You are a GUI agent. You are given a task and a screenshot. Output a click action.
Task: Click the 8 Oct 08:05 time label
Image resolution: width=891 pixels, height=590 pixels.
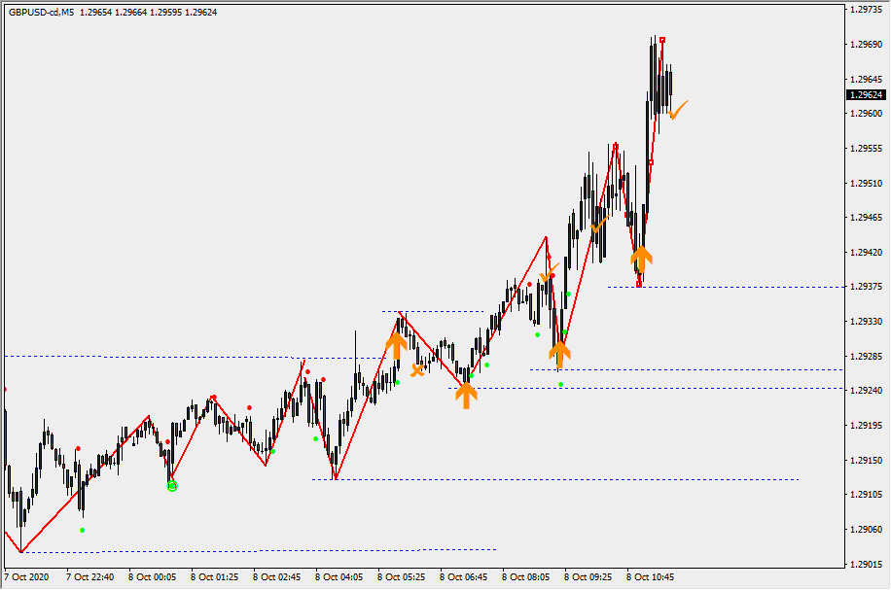(526, 576)
